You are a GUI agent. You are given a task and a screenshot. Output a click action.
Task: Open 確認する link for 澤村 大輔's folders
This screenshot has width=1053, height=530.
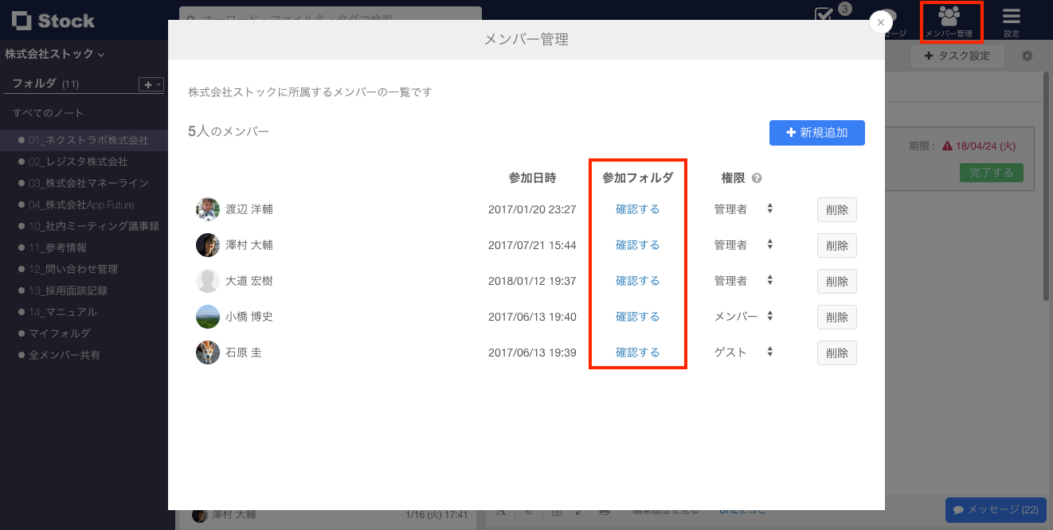(x=637, y=244)
